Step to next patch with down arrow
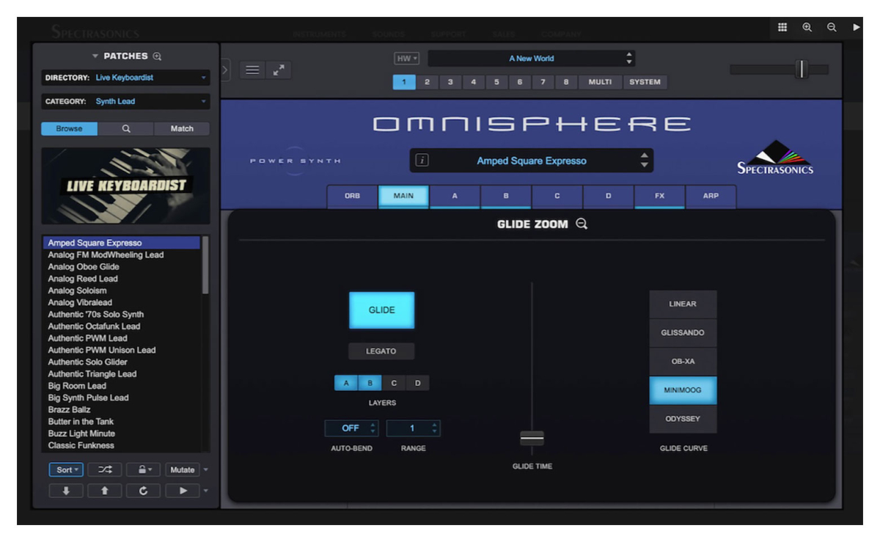The image size is (880, 542). [x=65, y=491]
